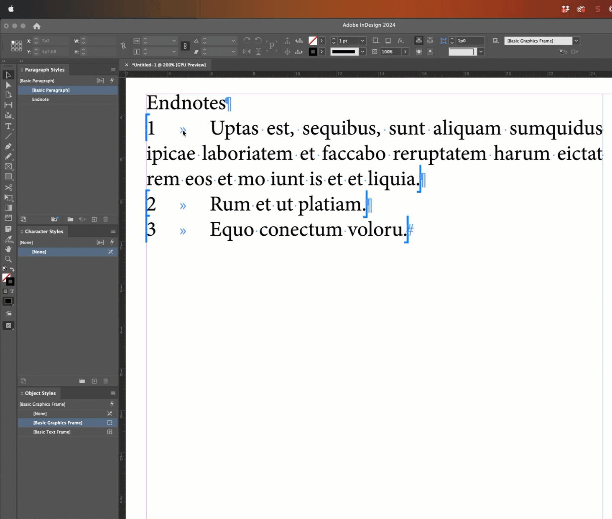Select the Line tool

(8, 136)
